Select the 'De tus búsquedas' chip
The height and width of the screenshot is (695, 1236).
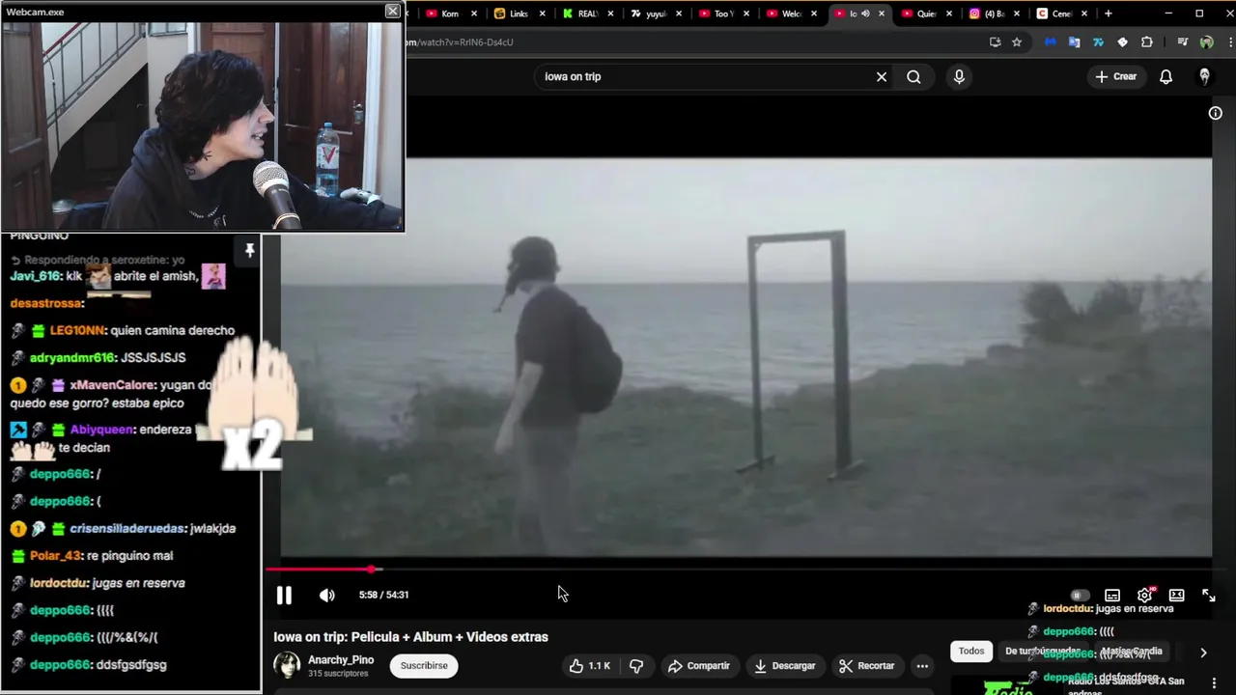click(x=1042, y=652)
